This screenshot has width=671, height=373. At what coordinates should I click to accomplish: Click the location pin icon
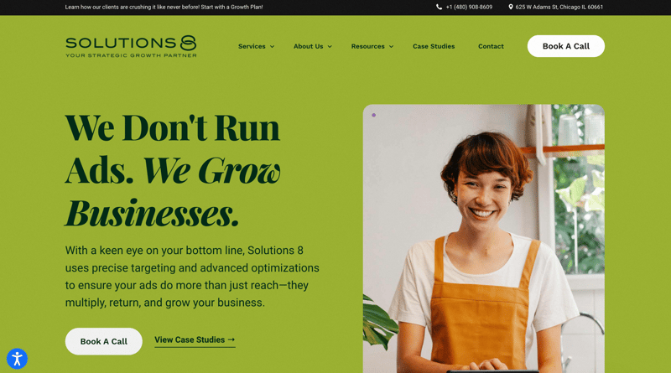511,7
